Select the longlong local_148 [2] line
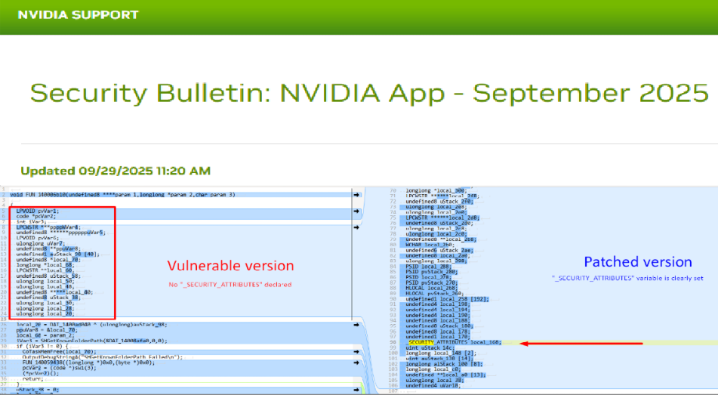Screen dimensions: 718x395 (440, 353)
